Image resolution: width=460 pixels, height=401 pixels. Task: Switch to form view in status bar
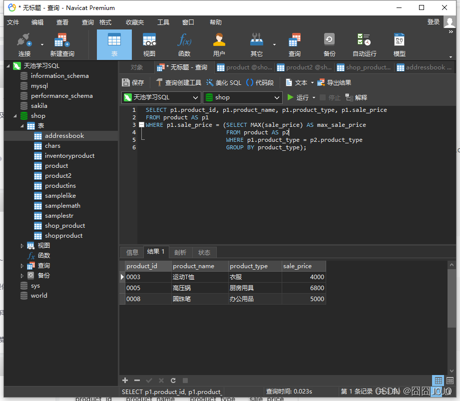[450, 381]
